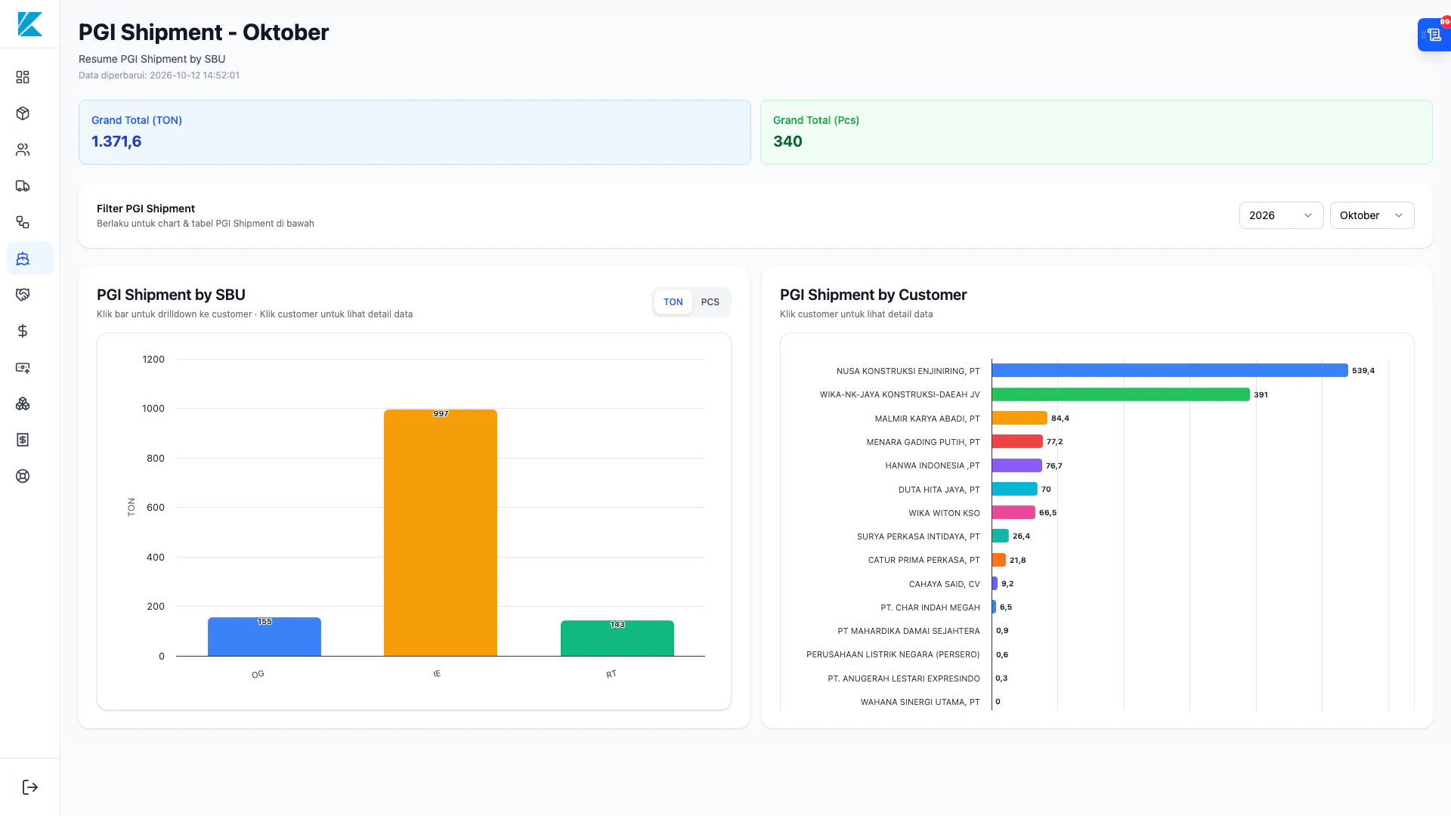Open the handshake icon in sidebar
The width and height of the screenshot is (1451, 816).
pos(23,295)
